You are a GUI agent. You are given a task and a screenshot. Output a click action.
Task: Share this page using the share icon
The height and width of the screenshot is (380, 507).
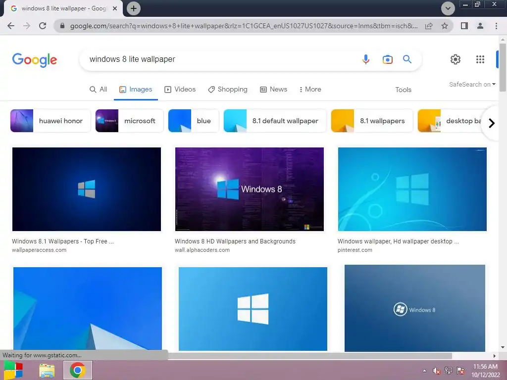coord(429,26)
